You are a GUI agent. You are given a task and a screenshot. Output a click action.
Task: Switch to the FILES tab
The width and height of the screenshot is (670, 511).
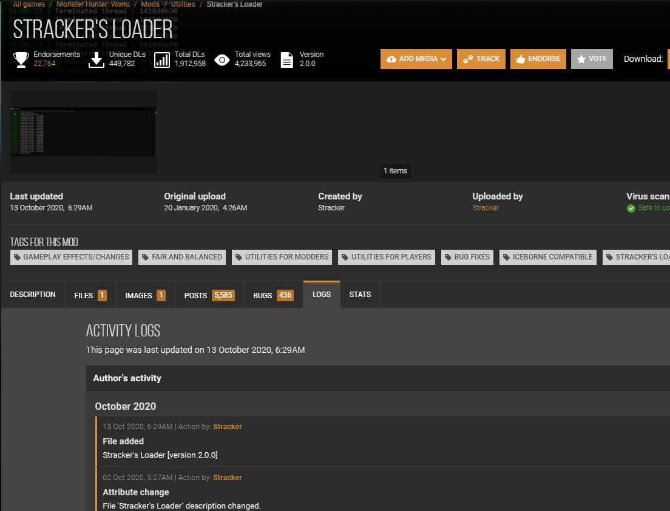click(x=90, y=295)
